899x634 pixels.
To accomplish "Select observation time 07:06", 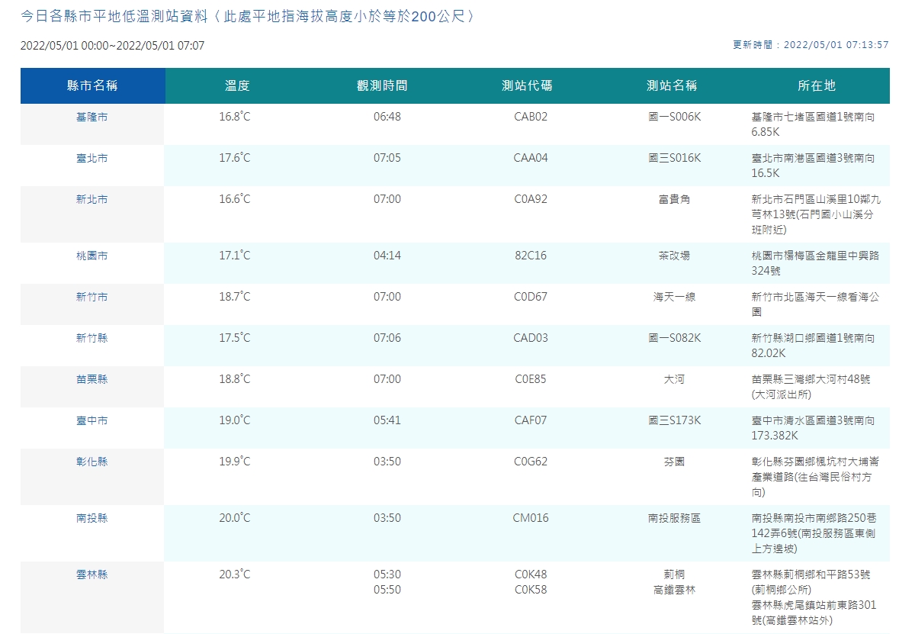I will (387, 339).
